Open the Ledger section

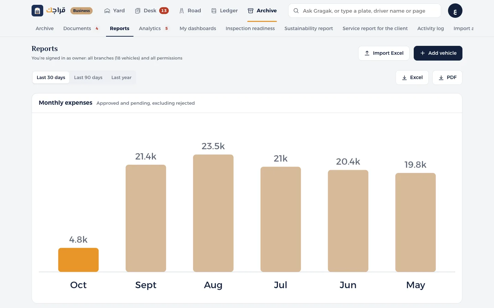pyautogui.click(x=224, y=11)
